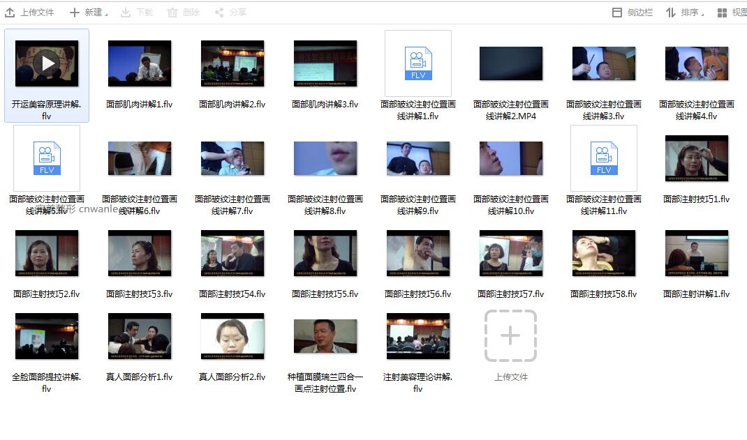Image resolution: width=747 pixels, height=440 pixels.
Task: Select the FLV icon of 面部皱纹注射位置画线讲解11.flv
Action: 604,158
